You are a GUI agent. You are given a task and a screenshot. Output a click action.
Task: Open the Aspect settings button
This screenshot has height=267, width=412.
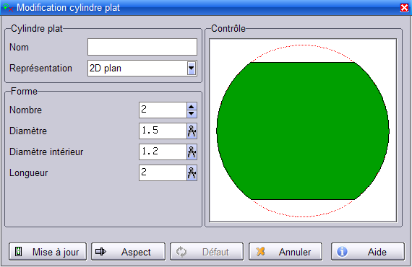coord(128,252)
